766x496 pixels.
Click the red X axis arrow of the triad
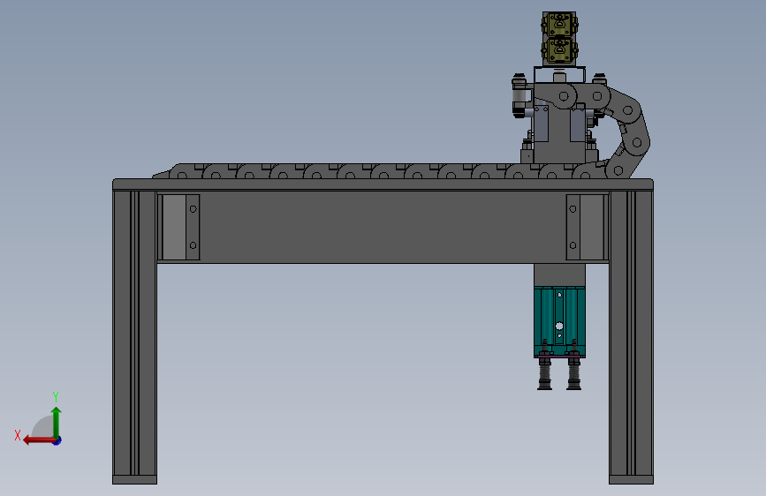38,440
